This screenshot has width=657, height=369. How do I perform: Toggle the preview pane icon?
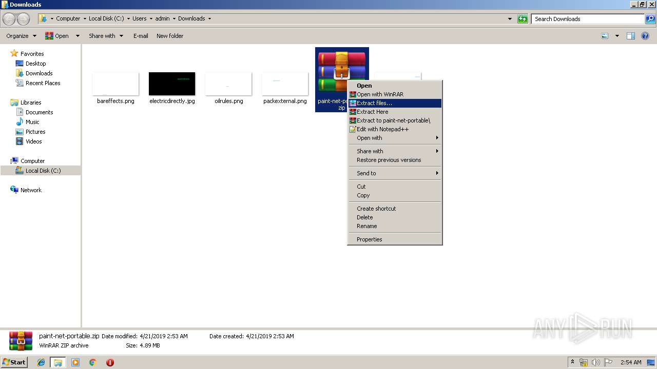(x=631, y=36)
